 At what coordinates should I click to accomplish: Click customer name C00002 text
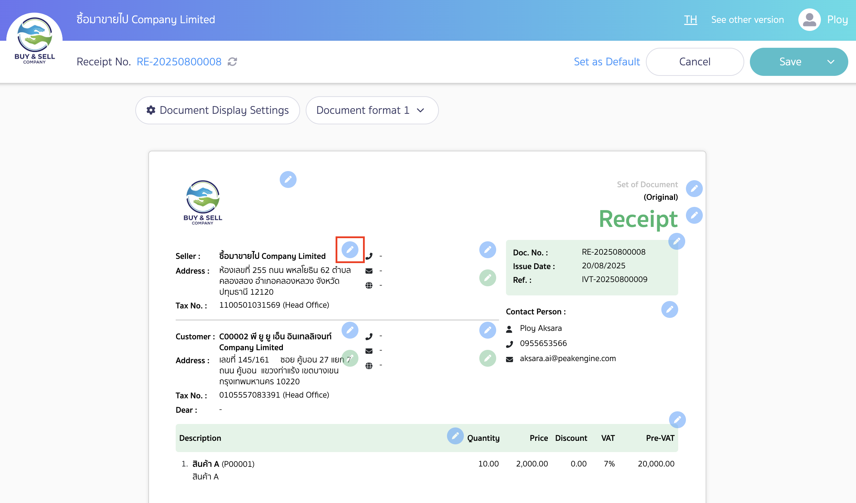[x=275, y=342]
